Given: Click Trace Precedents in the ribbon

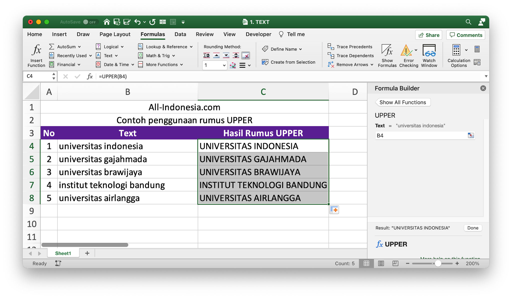Looking at the screenshot, I should 354,47.
